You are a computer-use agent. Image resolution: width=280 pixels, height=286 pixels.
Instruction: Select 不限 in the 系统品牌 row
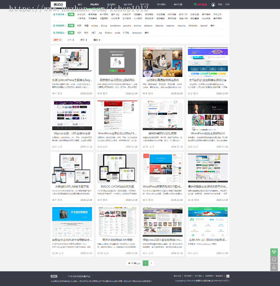point(71,25)
